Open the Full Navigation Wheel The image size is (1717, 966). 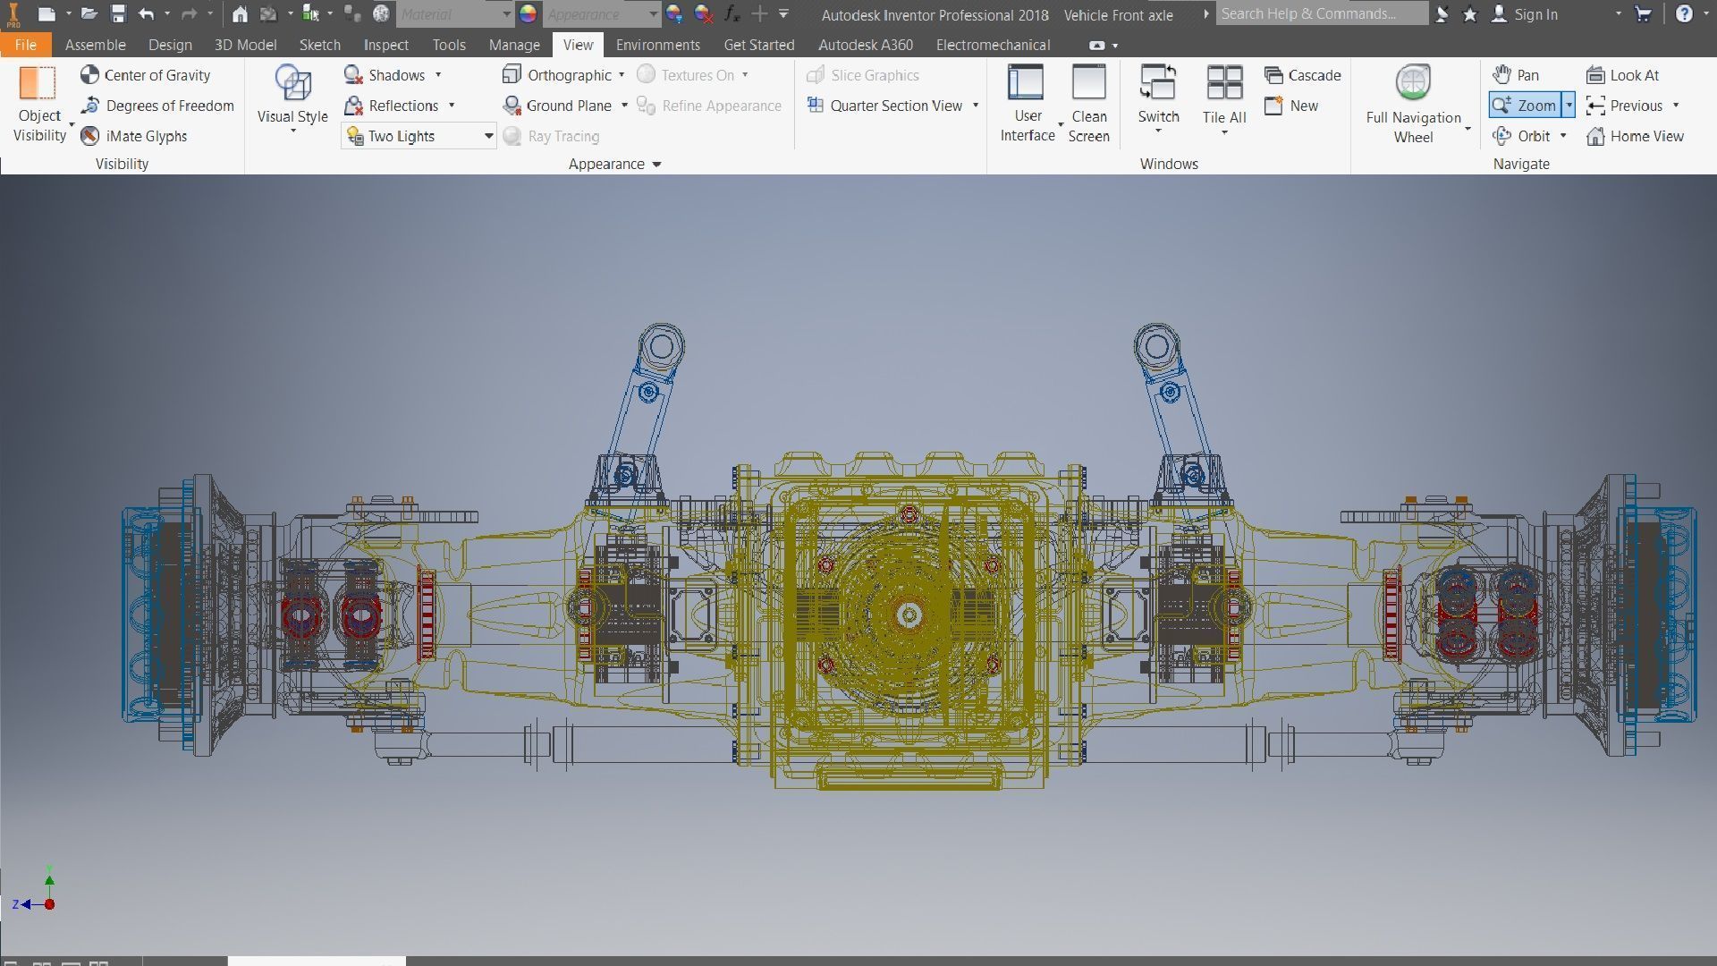tap(1413, 85)
